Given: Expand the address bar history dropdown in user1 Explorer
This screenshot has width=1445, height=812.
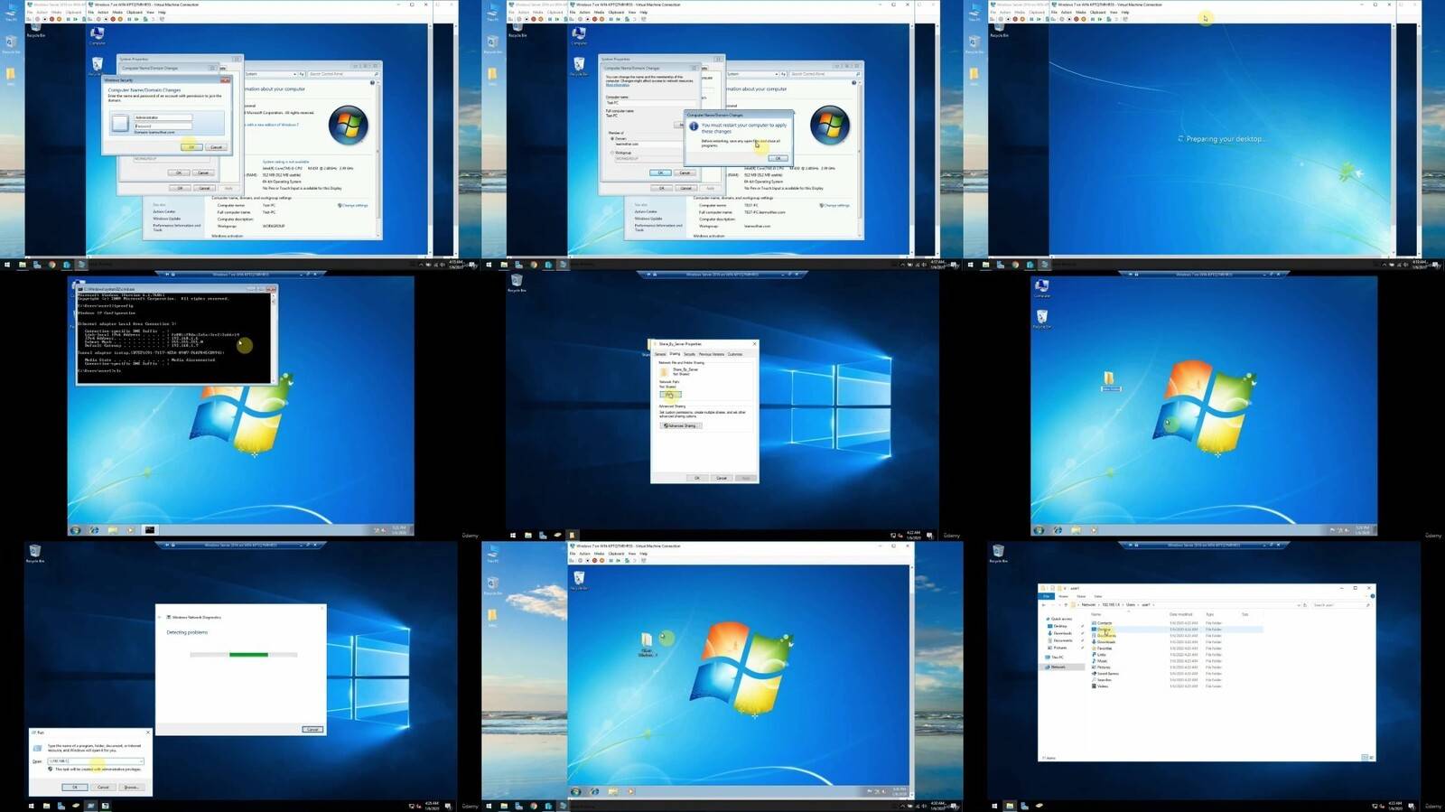Looking at the screenshot, I should [1299, 604].
